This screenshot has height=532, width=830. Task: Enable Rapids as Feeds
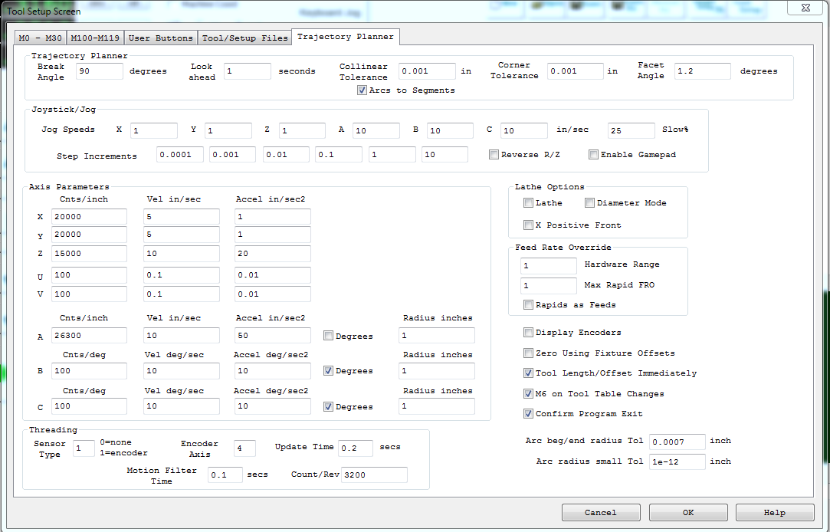tap(528, 305)
